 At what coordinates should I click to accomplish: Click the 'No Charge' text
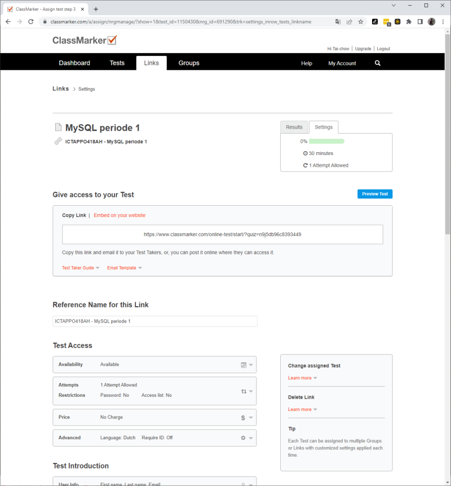pos(111,418)
